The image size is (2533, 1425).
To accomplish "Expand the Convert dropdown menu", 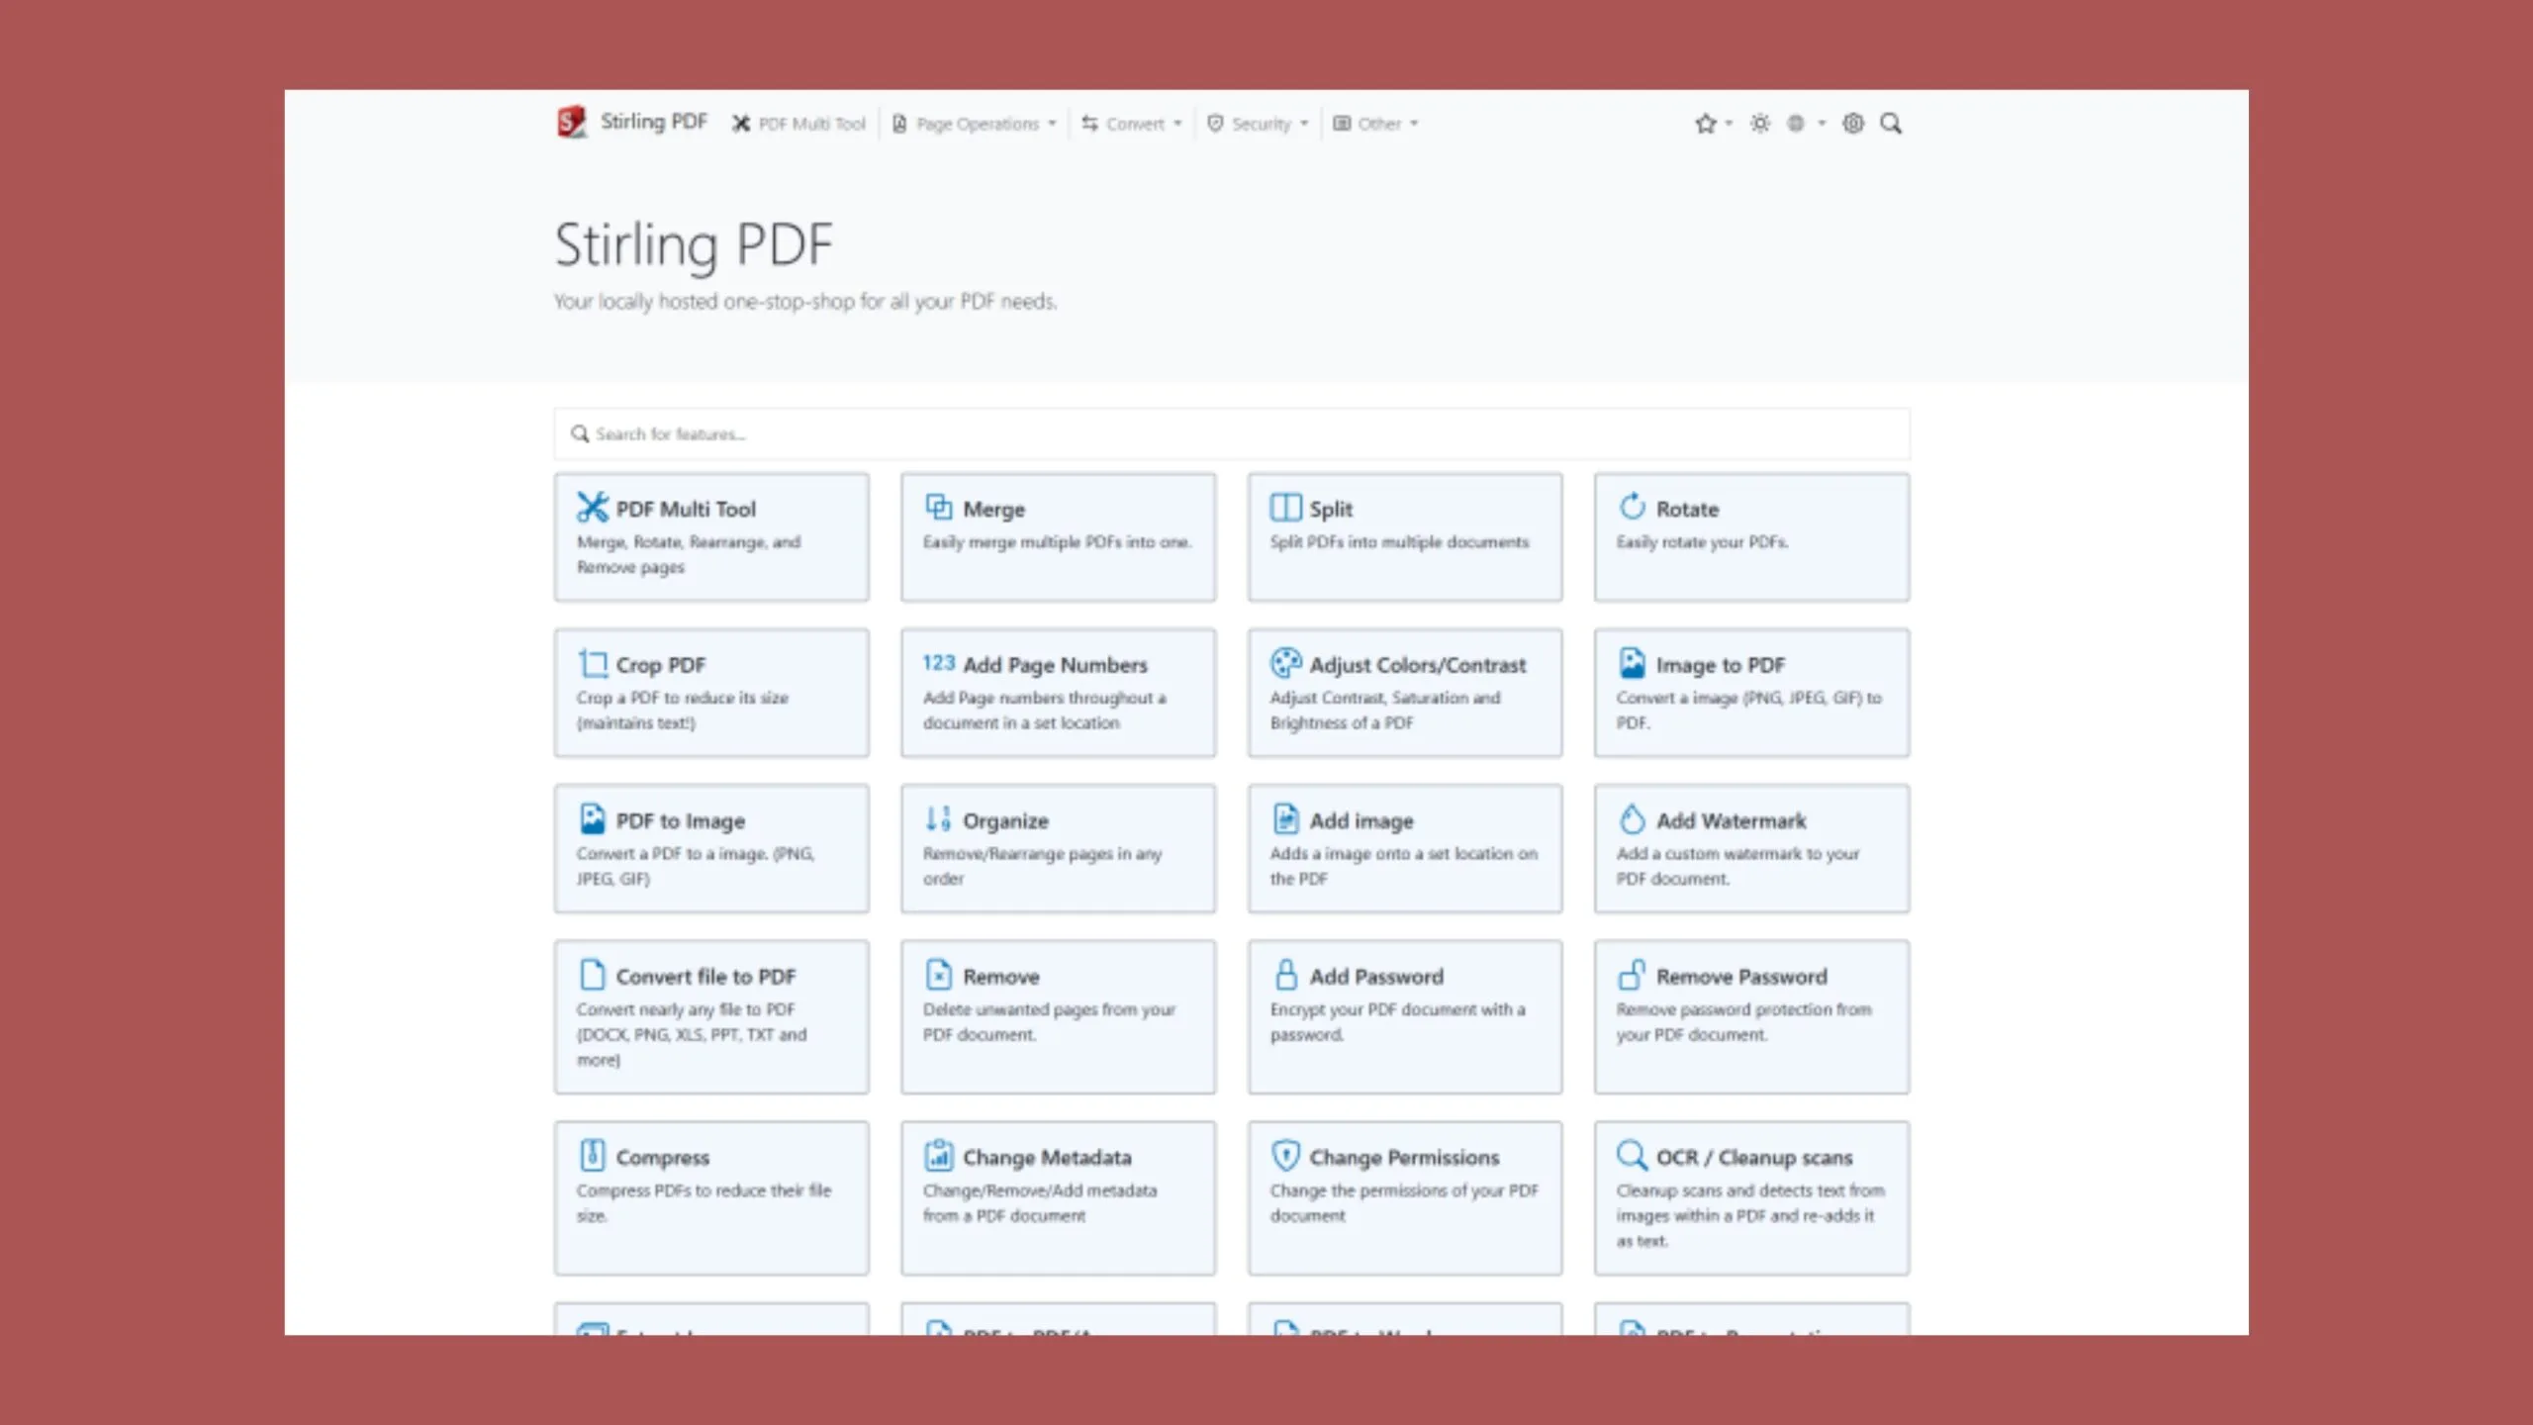I will 1132,124.
